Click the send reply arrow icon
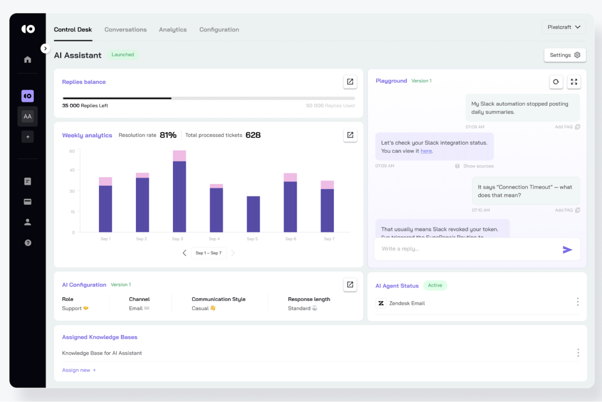Viewport: 602px width, 402px height. 567,249
